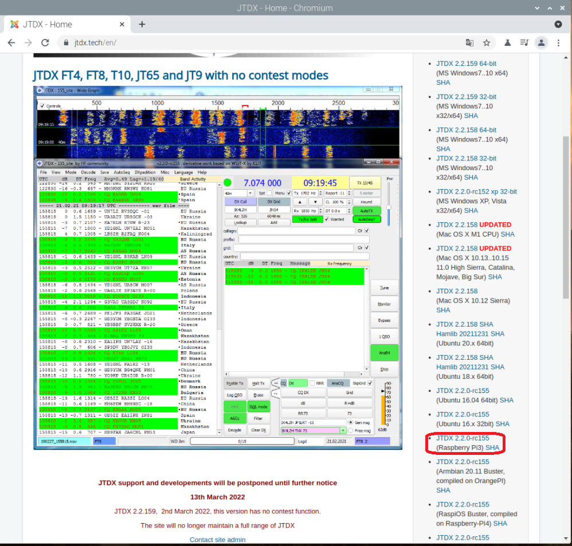This screenshot has height=546, width=572.
Task: Download JTDX 2.2.0-rc155 for Ubuntu 16.04 64bit
Action: [463, 391]
